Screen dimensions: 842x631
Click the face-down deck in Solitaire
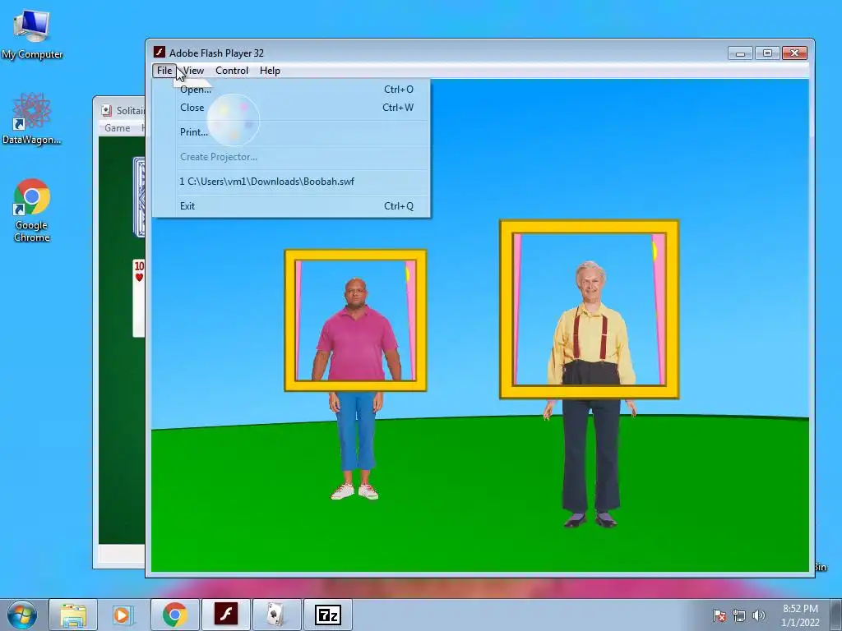pyautogui.click(x=139, y=197)
